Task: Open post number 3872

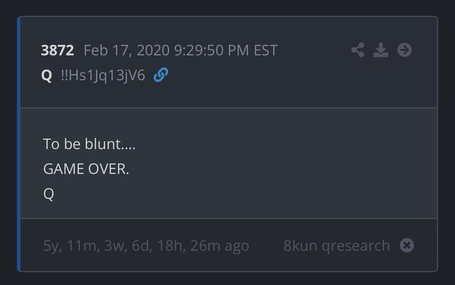Action: click(57, 50)
